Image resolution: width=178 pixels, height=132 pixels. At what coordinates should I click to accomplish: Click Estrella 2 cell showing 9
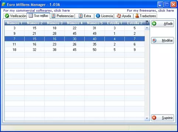pos(135,49)
